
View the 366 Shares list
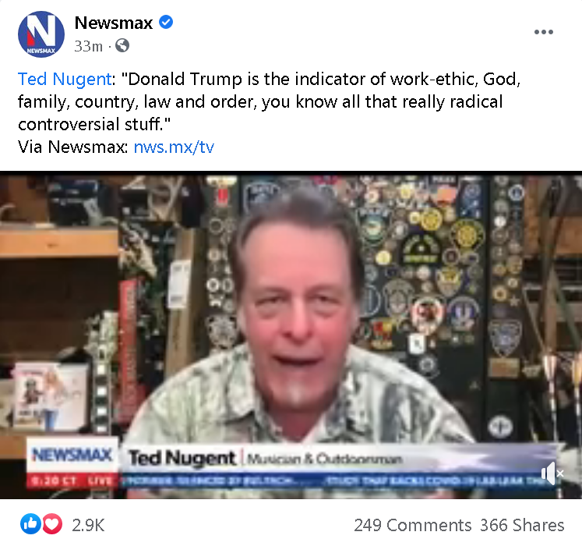pyautogui.click(x=522, y=525)
